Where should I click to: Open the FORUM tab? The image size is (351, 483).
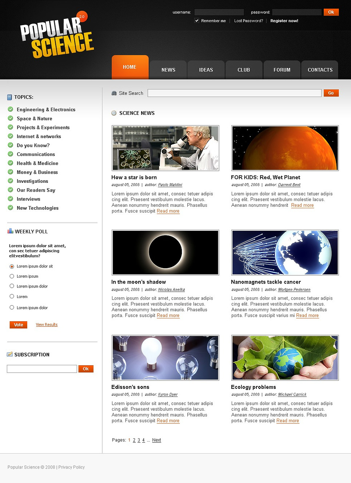coord(282,70)
